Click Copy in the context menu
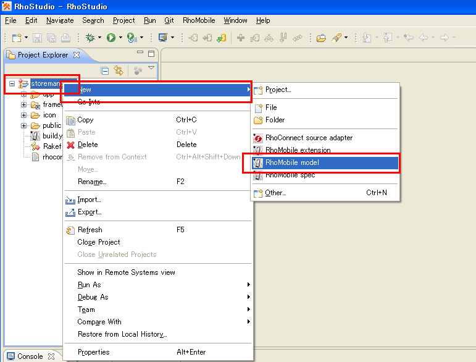This screenshot has width=476, height=362. pos(158,120)
